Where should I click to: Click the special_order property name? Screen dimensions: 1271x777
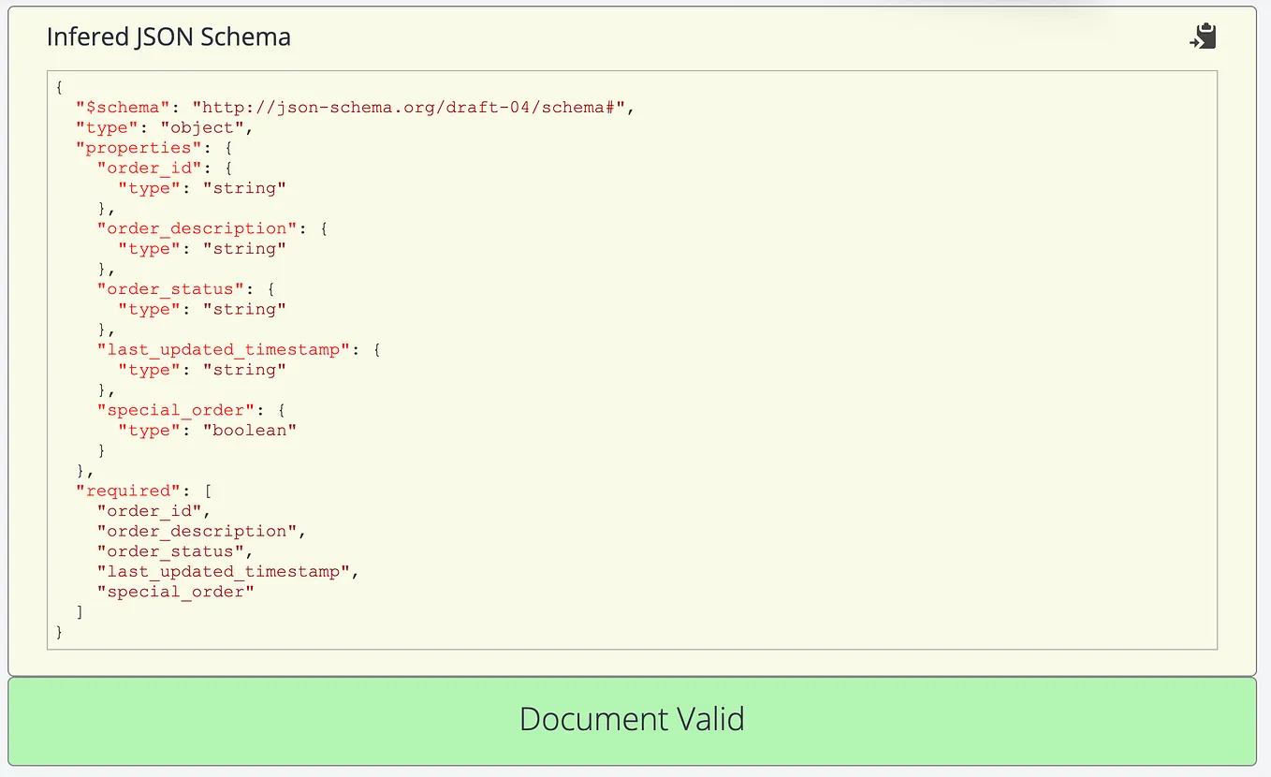coord(175,409)
